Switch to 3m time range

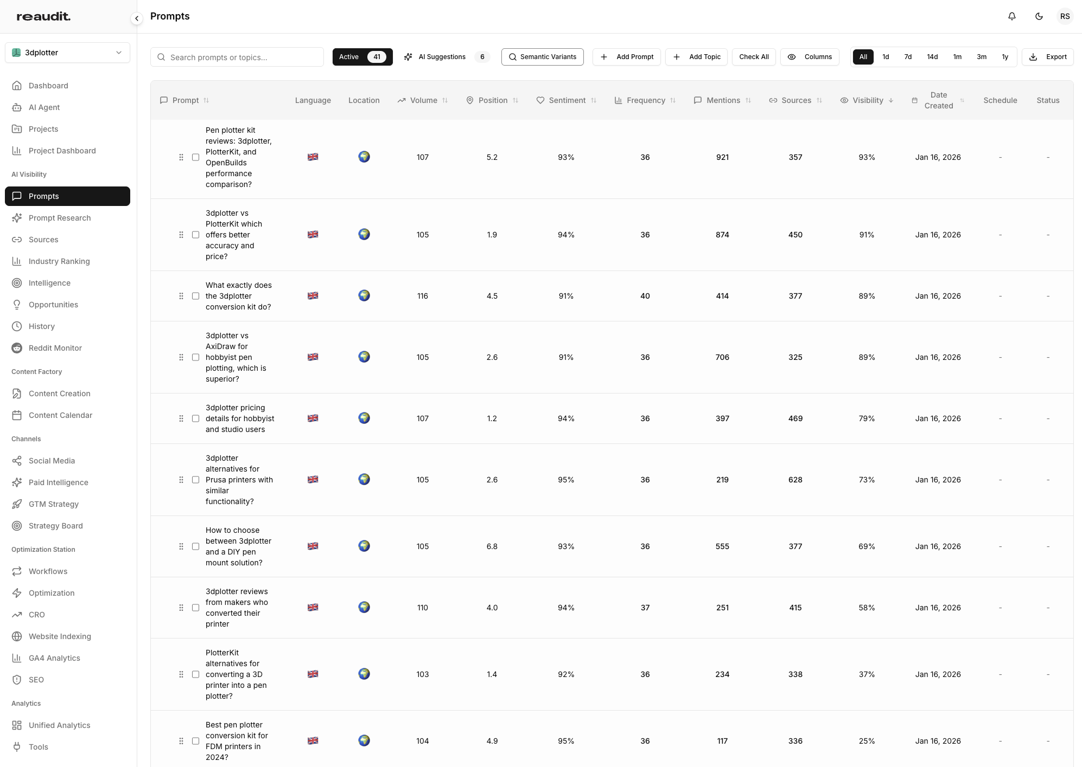[982, 57]
